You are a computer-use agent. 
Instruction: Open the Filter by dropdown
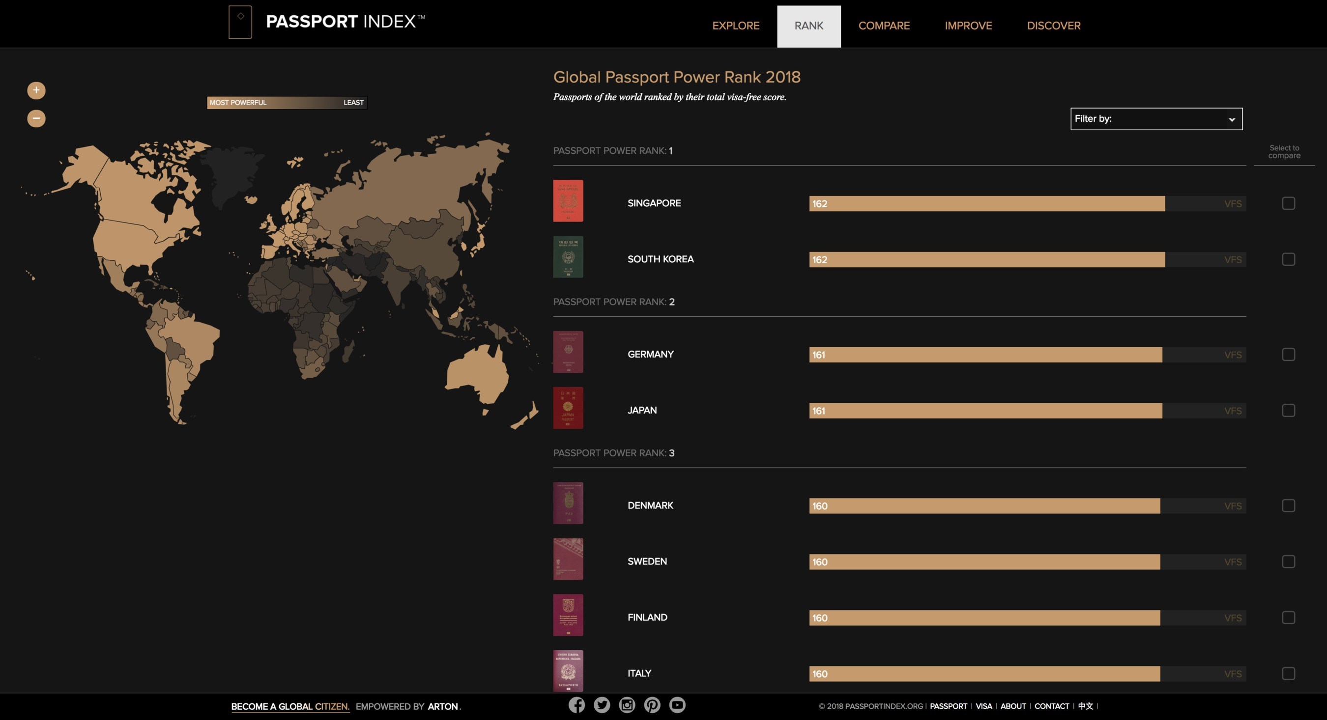coord(1156,119)
